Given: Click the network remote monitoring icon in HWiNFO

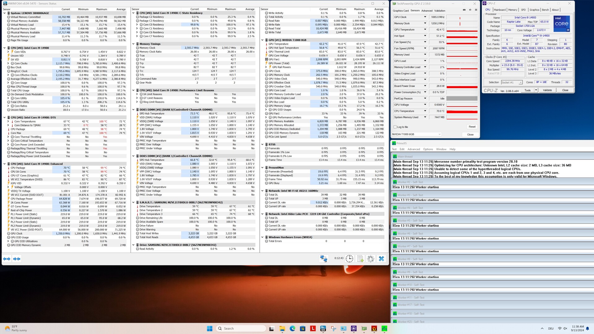Looking at the screenshot, I should pos(324,259).
